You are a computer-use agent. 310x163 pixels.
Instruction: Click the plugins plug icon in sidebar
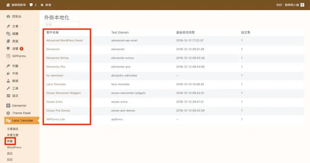click(x=8, y=73)
